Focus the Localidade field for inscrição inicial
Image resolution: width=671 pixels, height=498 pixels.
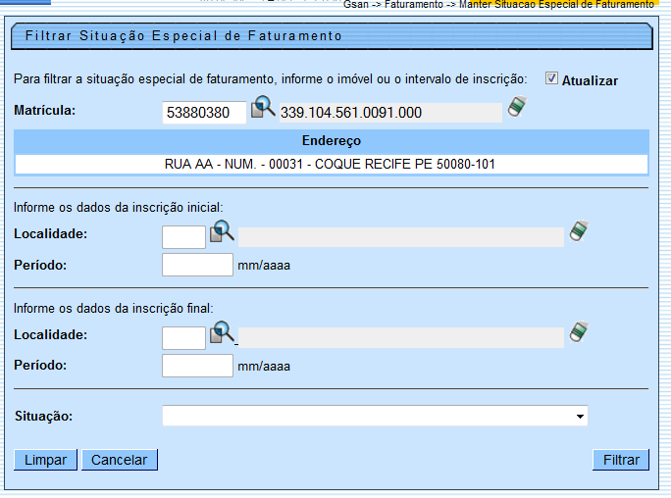tap(183, 236)
